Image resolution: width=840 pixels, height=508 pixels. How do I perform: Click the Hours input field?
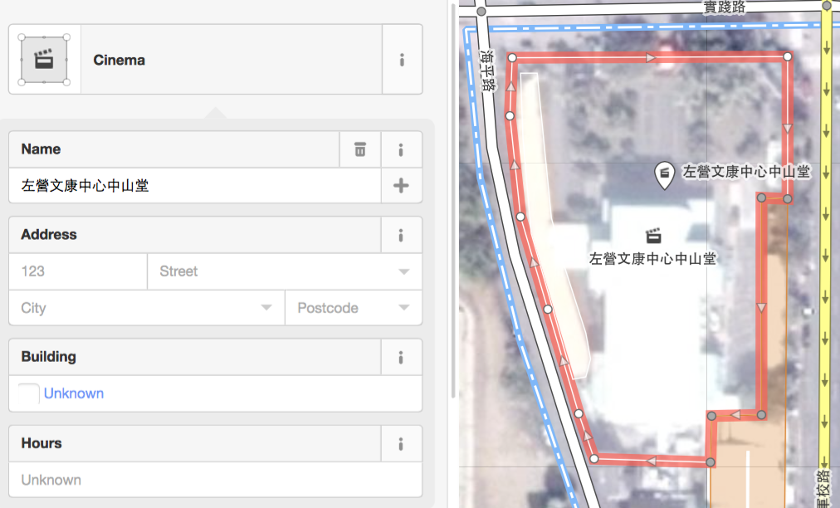(215, 480)
